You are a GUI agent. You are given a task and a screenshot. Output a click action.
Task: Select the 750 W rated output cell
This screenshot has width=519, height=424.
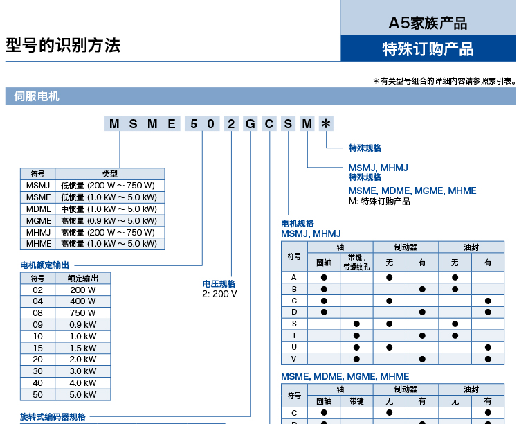coord(83,313)
